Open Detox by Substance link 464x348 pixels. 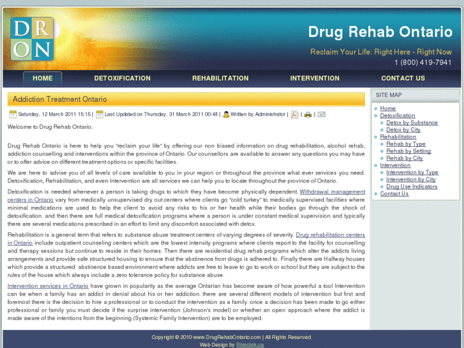click(x=412, y=123)
